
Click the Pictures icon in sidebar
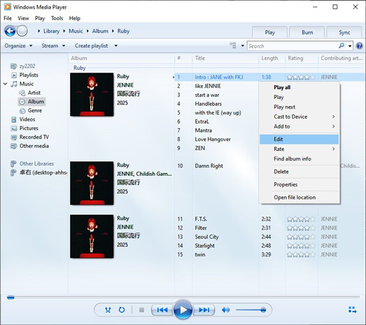[x=14, y=129]
